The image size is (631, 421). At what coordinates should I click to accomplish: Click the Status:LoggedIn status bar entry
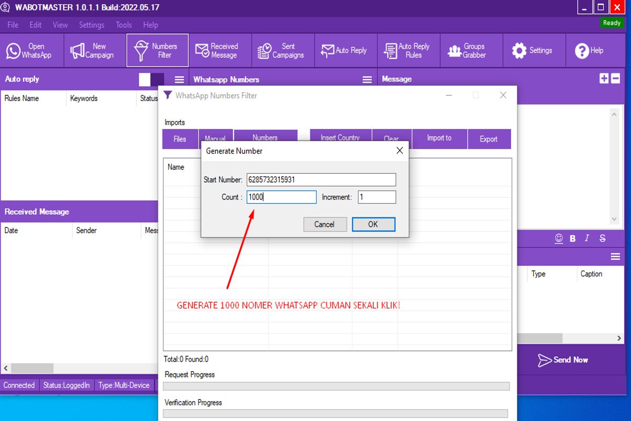[66, 385]
